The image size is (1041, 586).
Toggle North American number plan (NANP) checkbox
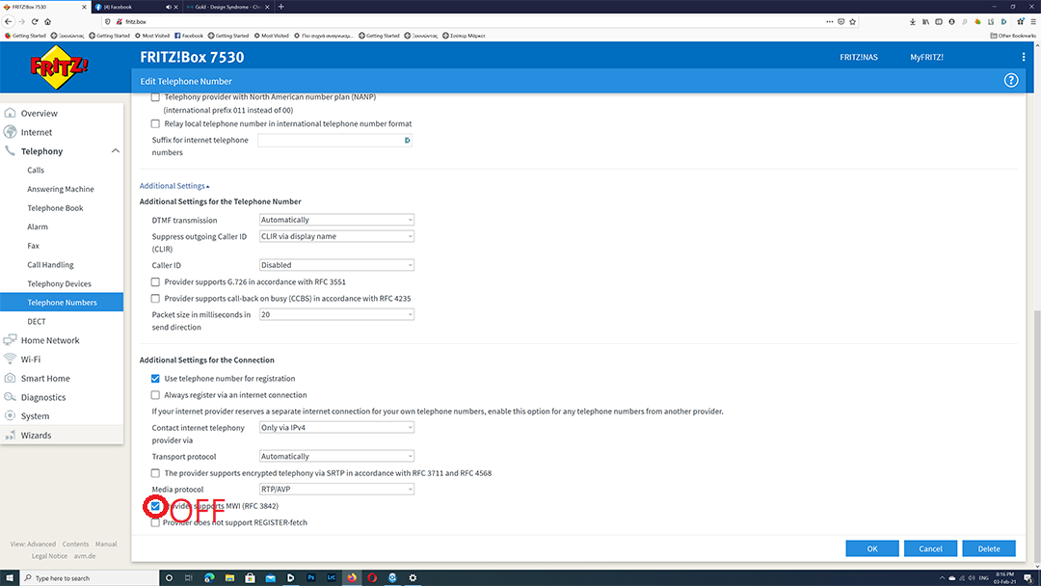[155, 97]
